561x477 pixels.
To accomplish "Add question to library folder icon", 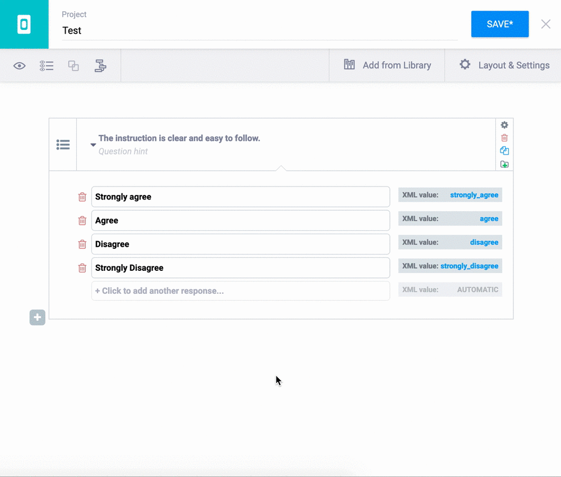I will [x=504, y=164].
